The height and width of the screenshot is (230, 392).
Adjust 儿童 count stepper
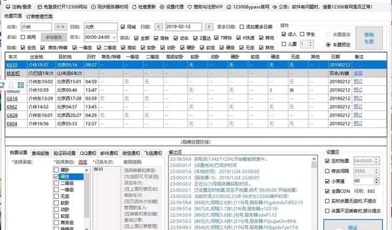pyautogui.click(x=311, y=44)
